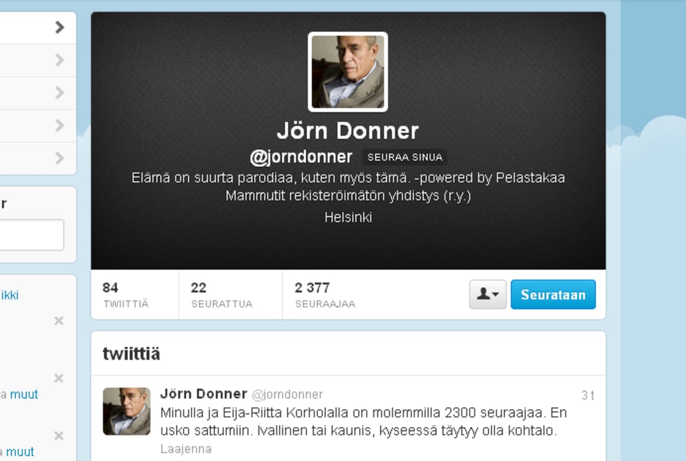Click the sidebar text input box
Screen dimensions: 686x461
point(31,235)
